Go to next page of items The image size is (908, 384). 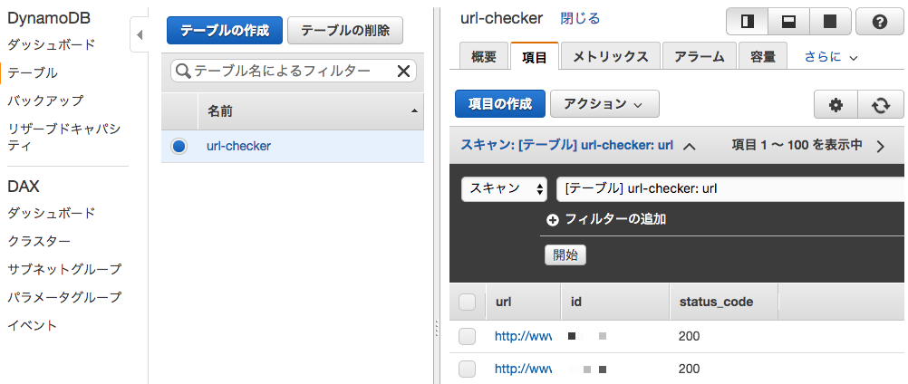(x=881, y=147)
